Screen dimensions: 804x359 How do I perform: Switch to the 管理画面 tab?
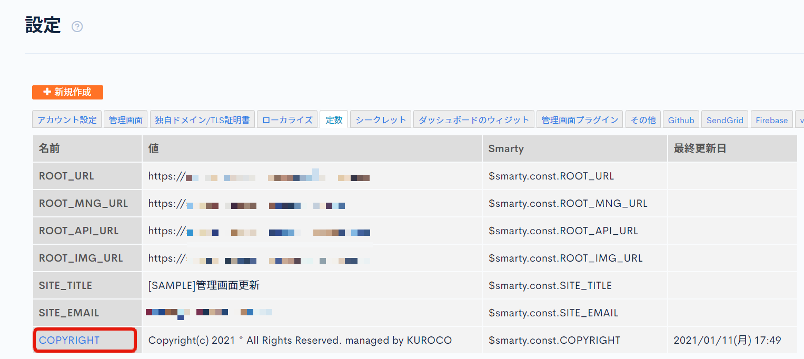coord(126,119)
